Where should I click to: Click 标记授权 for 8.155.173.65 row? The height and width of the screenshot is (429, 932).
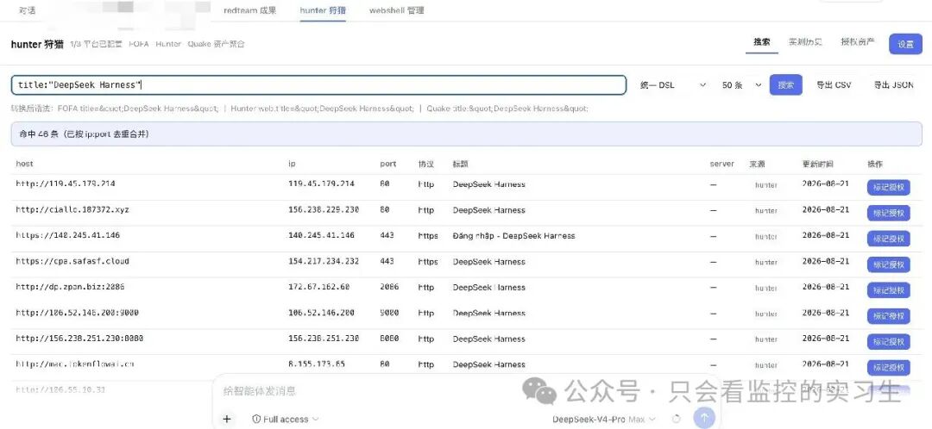tap(888, 367)
